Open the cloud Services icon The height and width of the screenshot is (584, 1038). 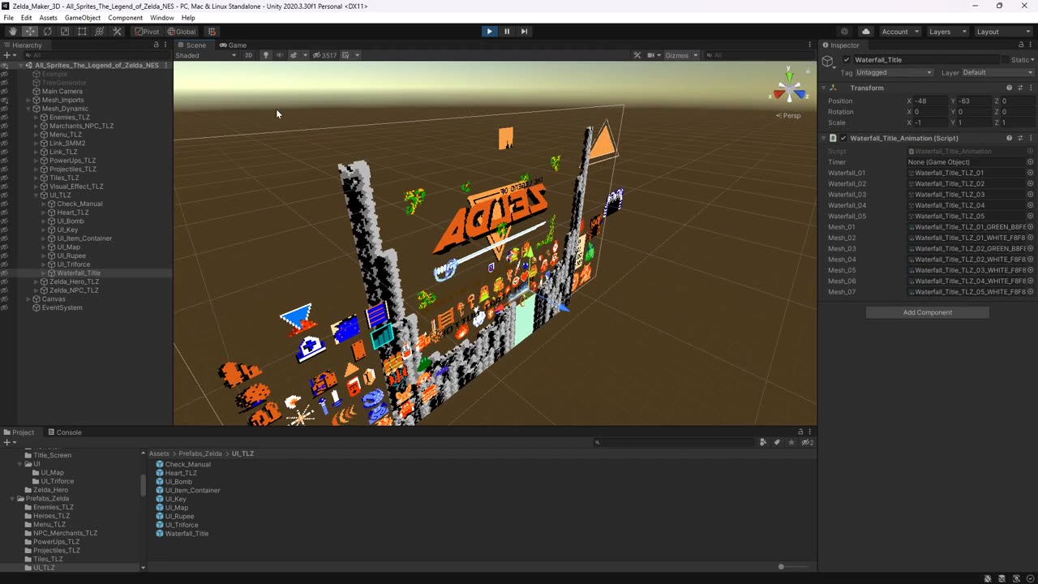point(865,32)
